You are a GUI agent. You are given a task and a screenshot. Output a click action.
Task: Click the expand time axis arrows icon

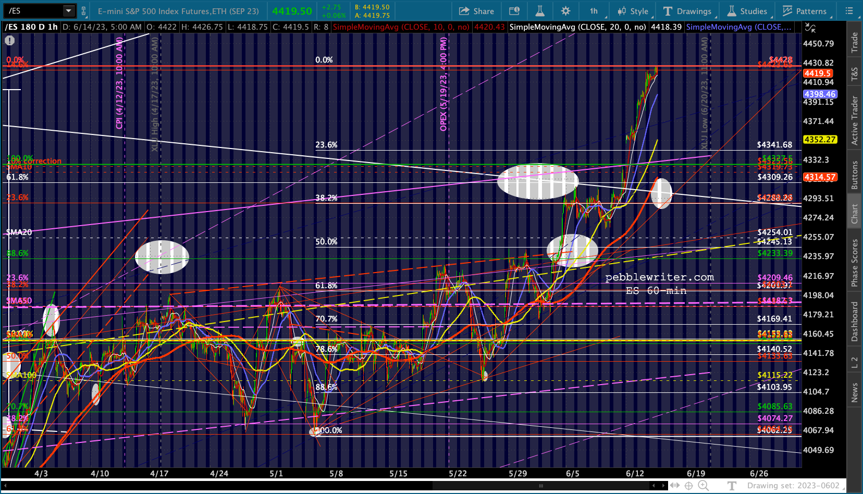tap(675, 486)
